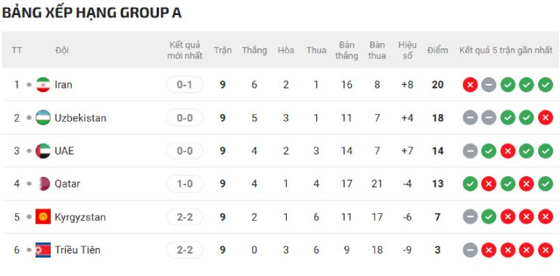560x276 pixels.
Task: Click the Uzbekistan flag icon
Action: point(43,118)
